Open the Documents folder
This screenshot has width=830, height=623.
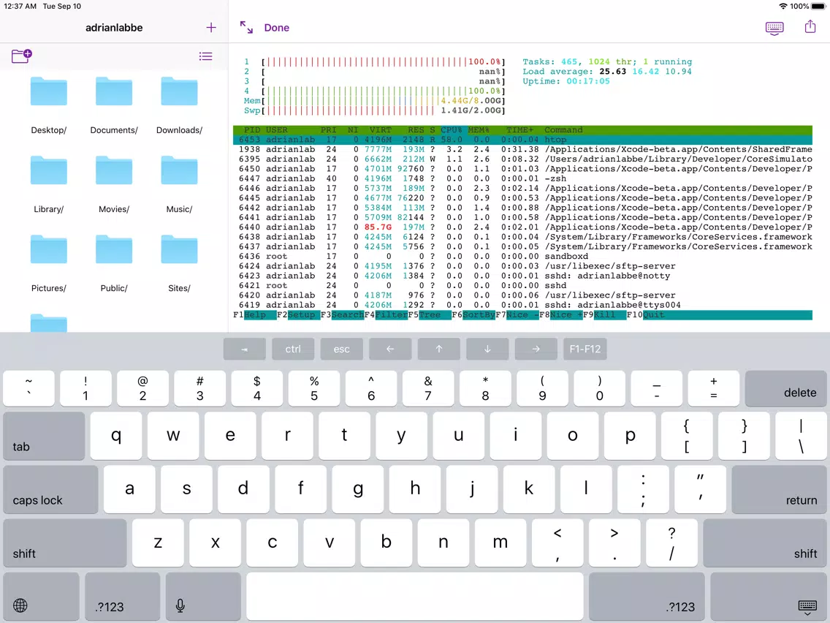114,105
